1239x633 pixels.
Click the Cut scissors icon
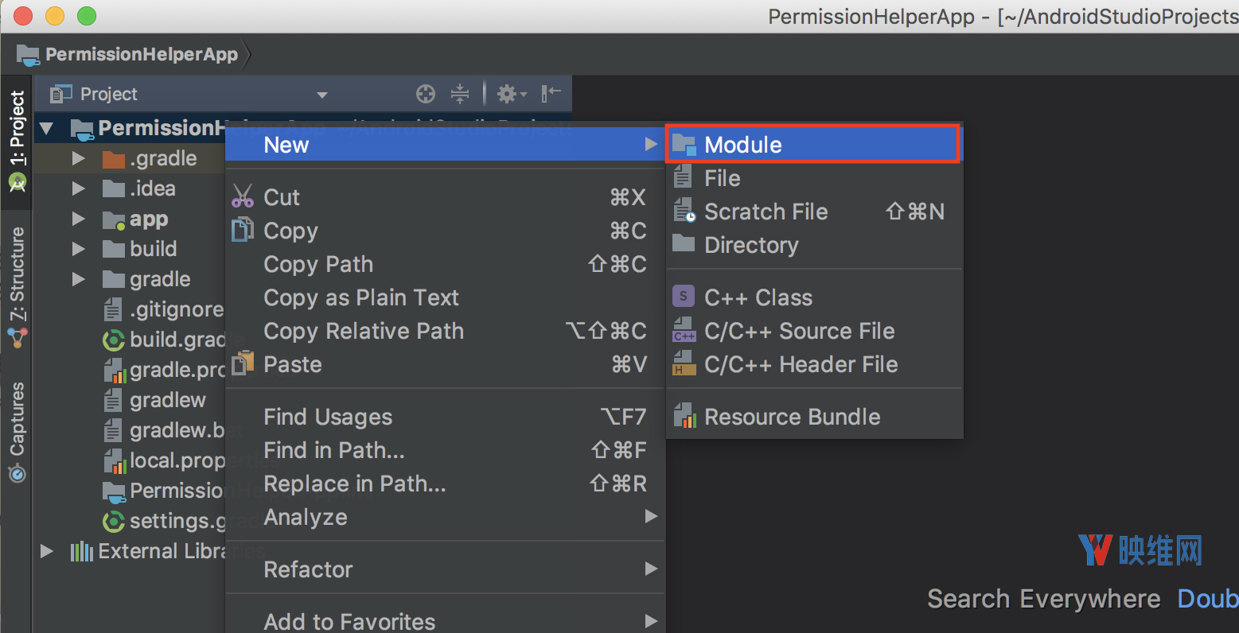243,197
